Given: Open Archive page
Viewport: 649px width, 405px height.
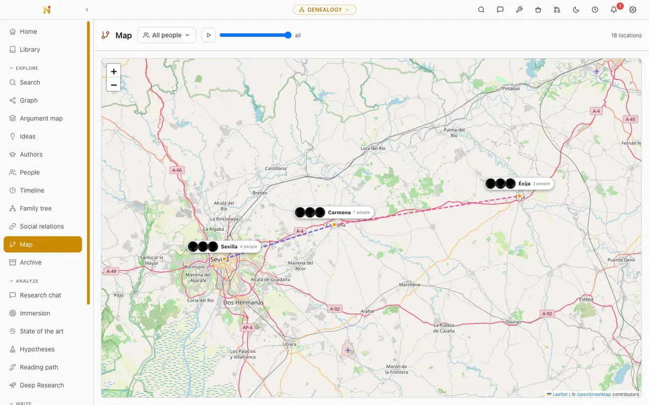Looking at the screenshot, I should [43, 262].
